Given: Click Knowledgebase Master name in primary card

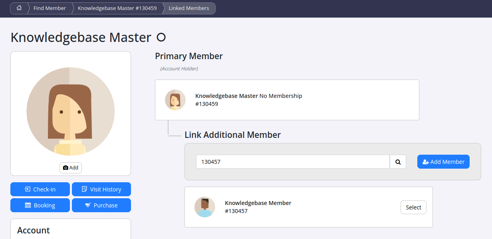Looking at the screenshot, I should point(226,96).
